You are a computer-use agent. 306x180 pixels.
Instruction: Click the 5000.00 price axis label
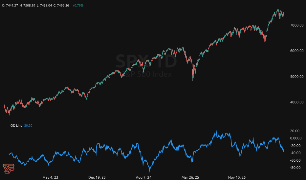pos(297,77)
